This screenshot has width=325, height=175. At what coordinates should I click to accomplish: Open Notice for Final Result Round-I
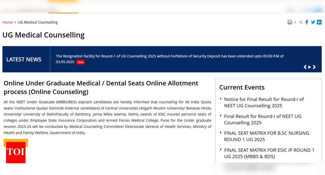tap(264, 102)
